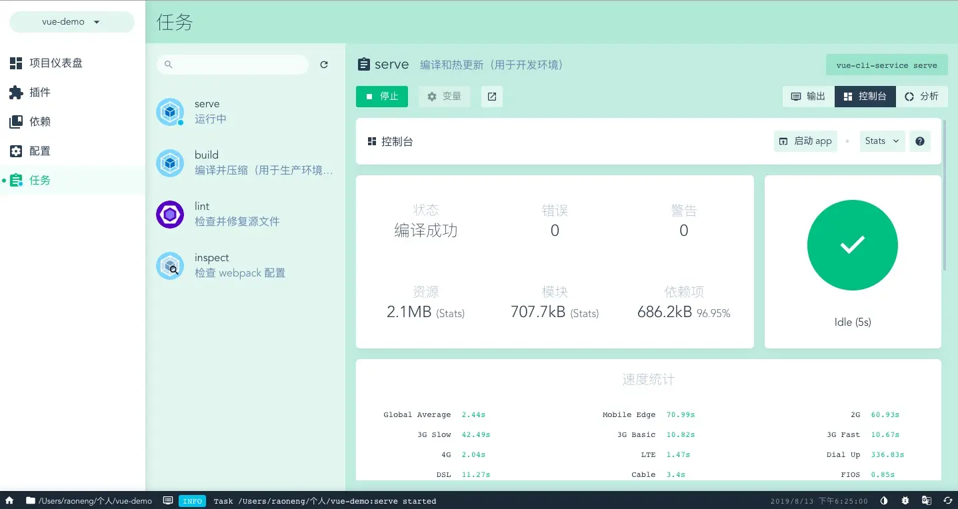Click the green checkmark status circle
Viewport: 958px width, 509px height.
pos(853,245)
